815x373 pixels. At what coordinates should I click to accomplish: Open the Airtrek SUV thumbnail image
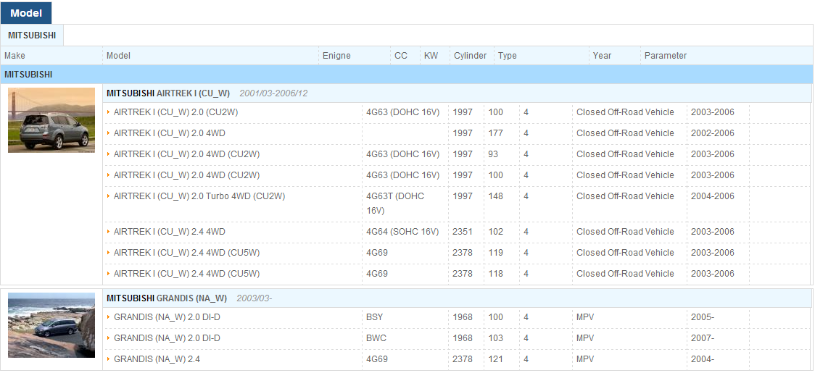[x=51, y=120]
